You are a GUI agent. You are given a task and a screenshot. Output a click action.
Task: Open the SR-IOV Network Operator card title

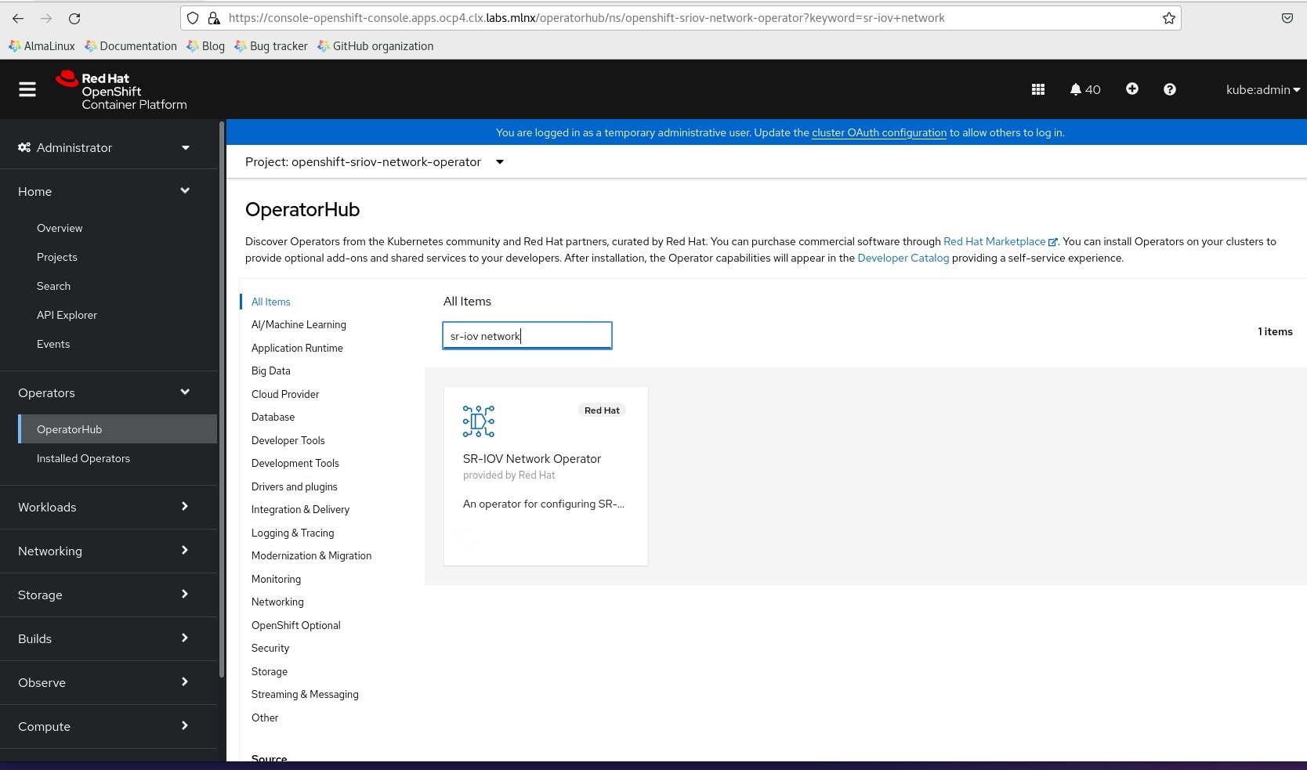[x=531, y=459]
